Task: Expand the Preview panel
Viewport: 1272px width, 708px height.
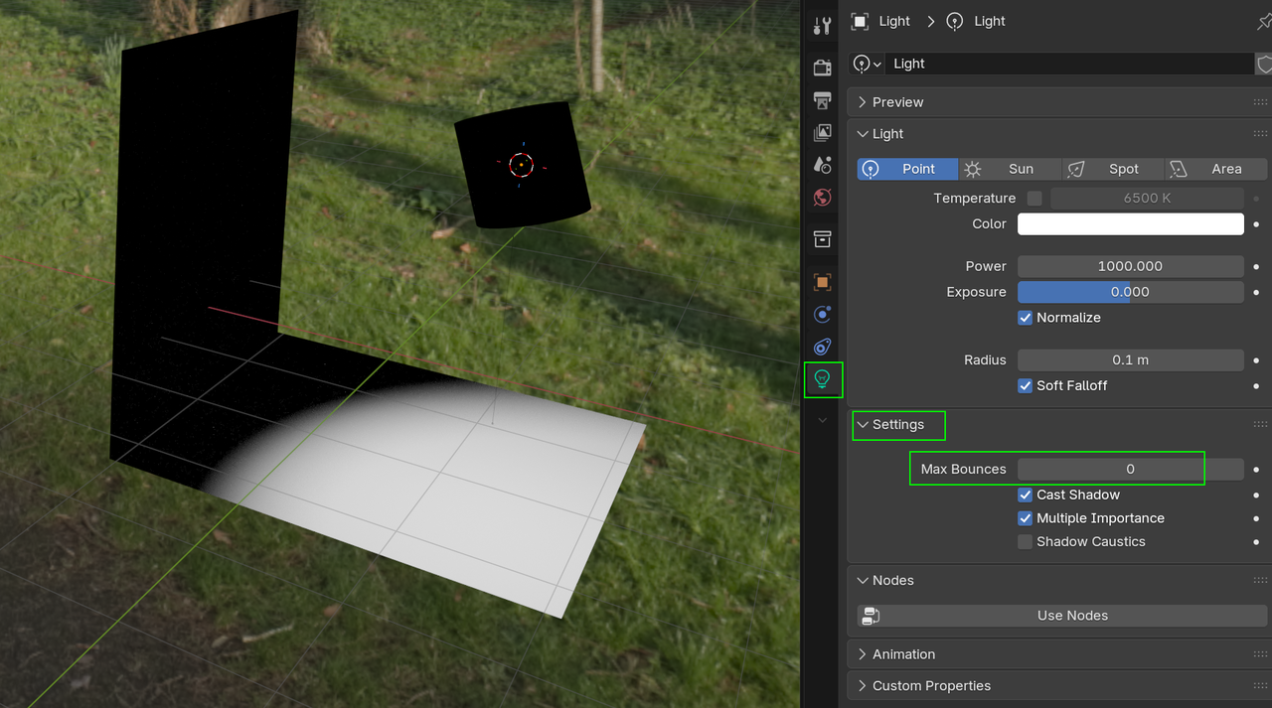Action: point(897,102)
